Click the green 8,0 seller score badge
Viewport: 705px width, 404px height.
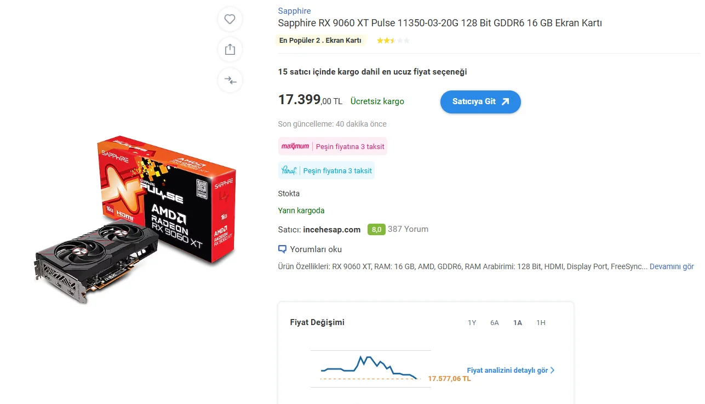(376, 230)
